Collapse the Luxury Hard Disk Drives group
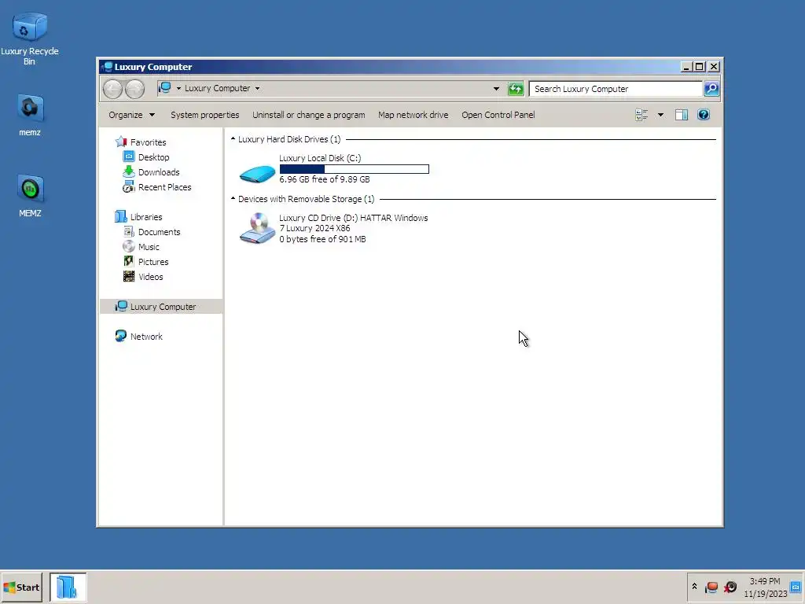 pos(233,139)
